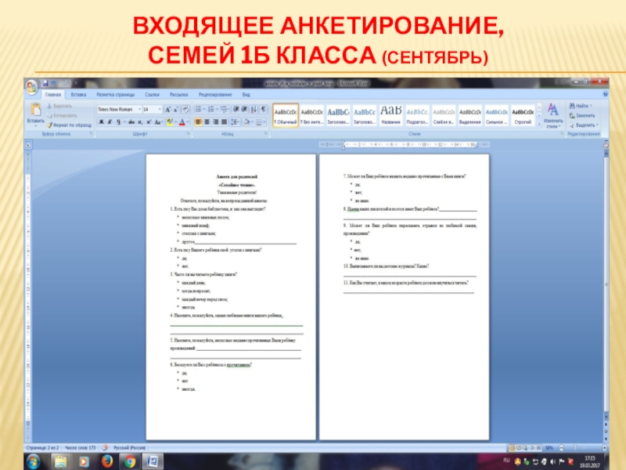Toggle italic formatting
Viewport: 626px width, 470px height.
(109, 122)
